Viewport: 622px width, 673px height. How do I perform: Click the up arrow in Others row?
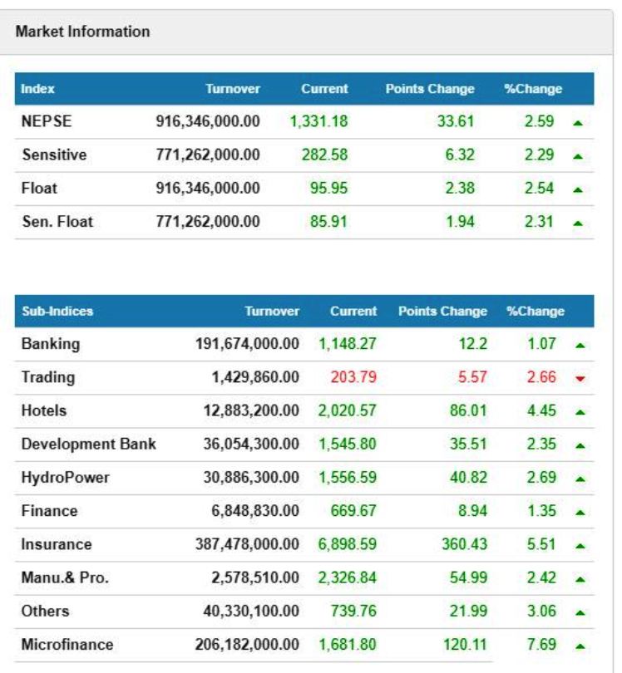(x=580, y=613)
